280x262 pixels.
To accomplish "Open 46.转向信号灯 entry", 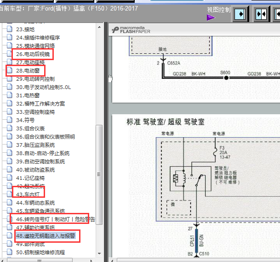I will (x=55, y=219).
